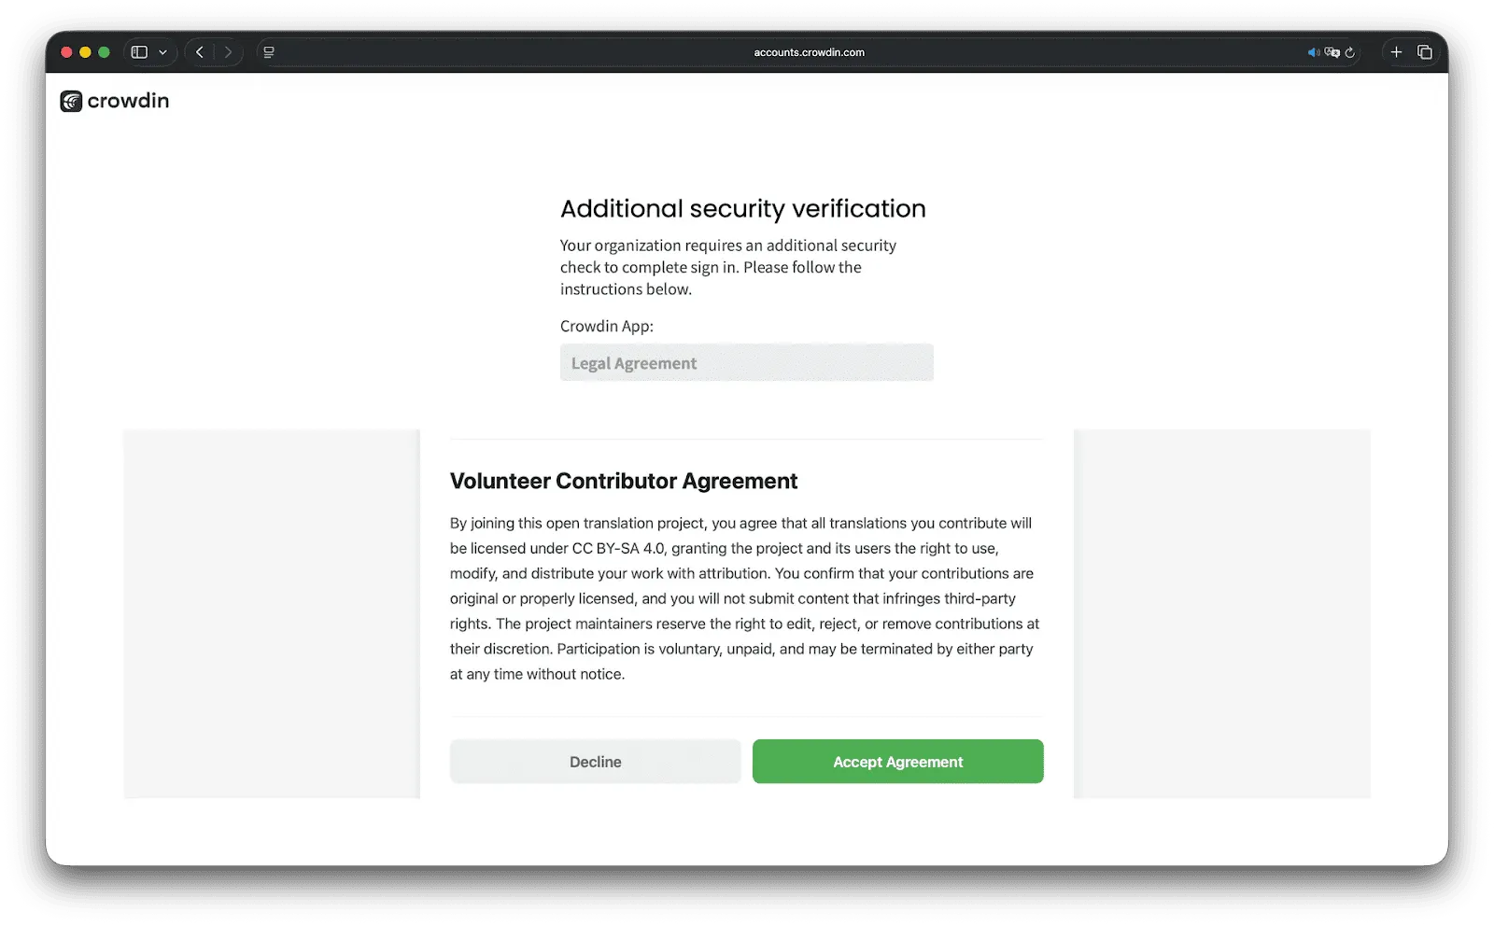Click the Accept Agreement button
1494x926 pixels.
point(897,761)
